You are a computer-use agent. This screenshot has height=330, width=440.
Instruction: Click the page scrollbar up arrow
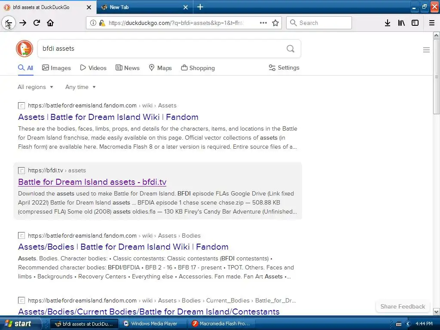pos(436,35)
